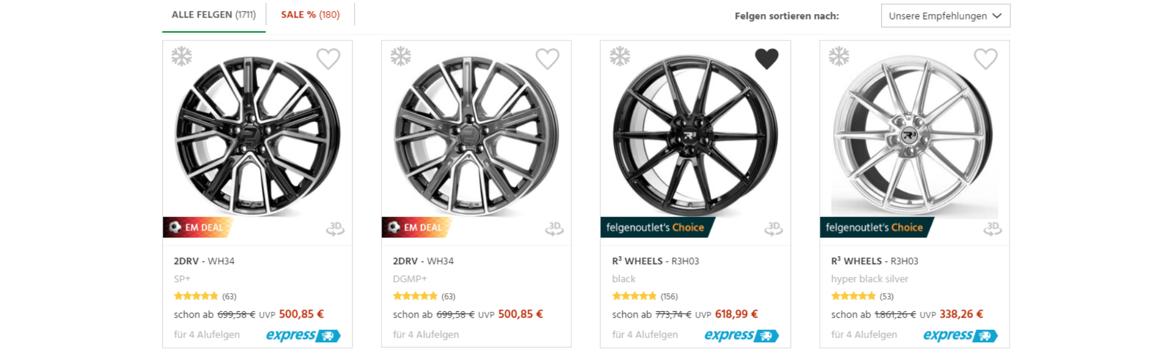
Task: Click the star rating of the black R3H03 wheel
Action: coord(634,295)
